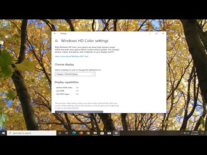207x155 pixels.
Task: Focus the Type here to search box
Action: click(x=31, y=133)
